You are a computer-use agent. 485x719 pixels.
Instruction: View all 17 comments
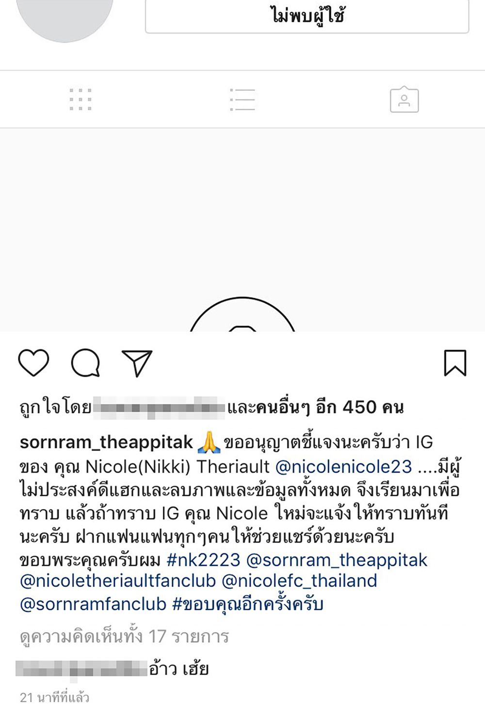click(124, 636)
